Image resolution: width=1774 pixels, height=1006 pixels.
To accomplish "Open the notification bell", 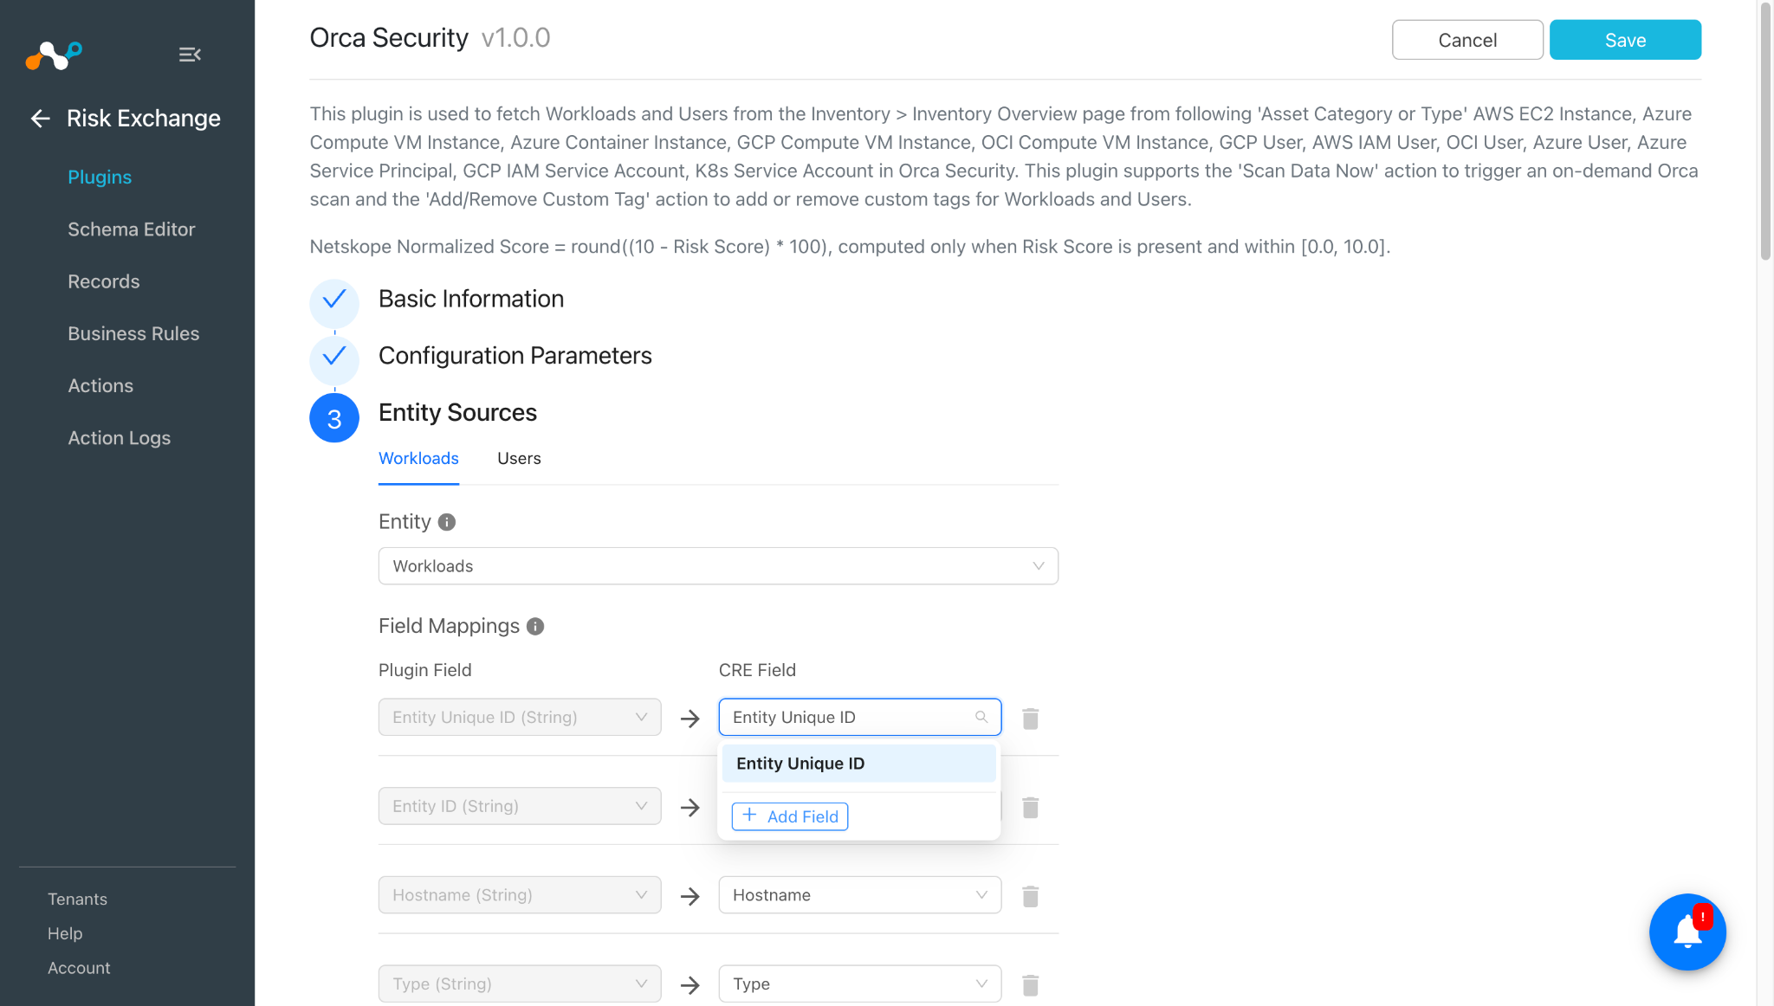I will click(x=1687, y=932).
